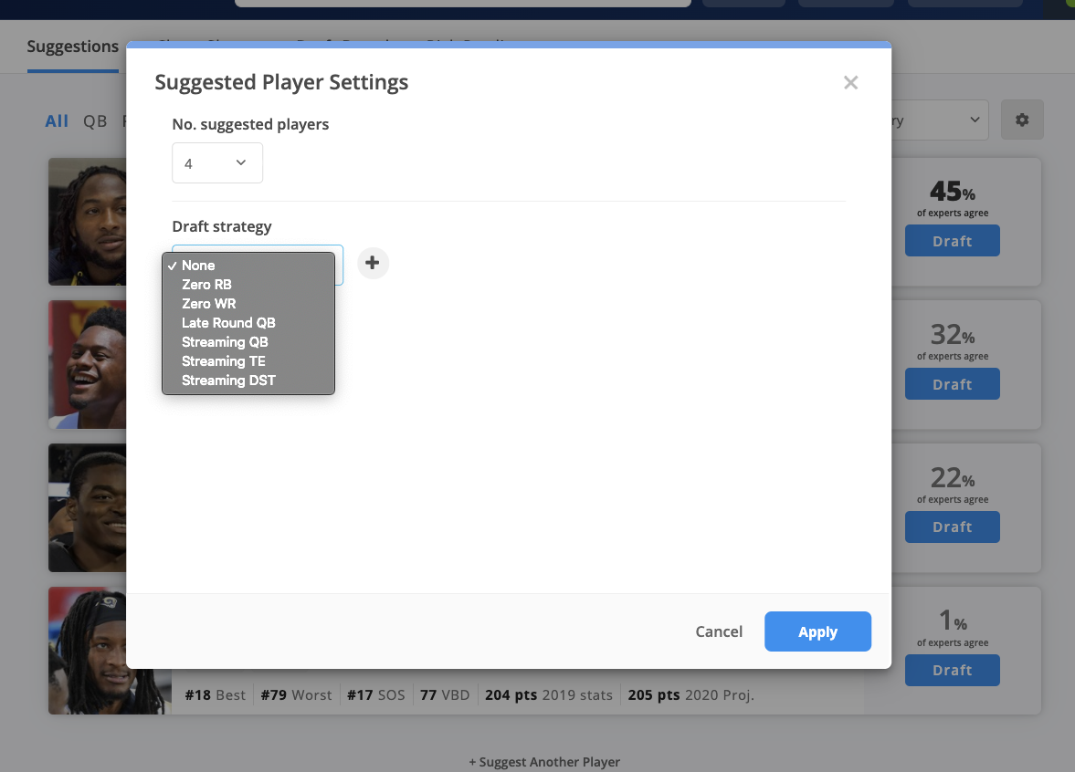The image size is (1075, 772).
Task: Click the '#79 Worst' ranking text
Action: tap(296, 695)
